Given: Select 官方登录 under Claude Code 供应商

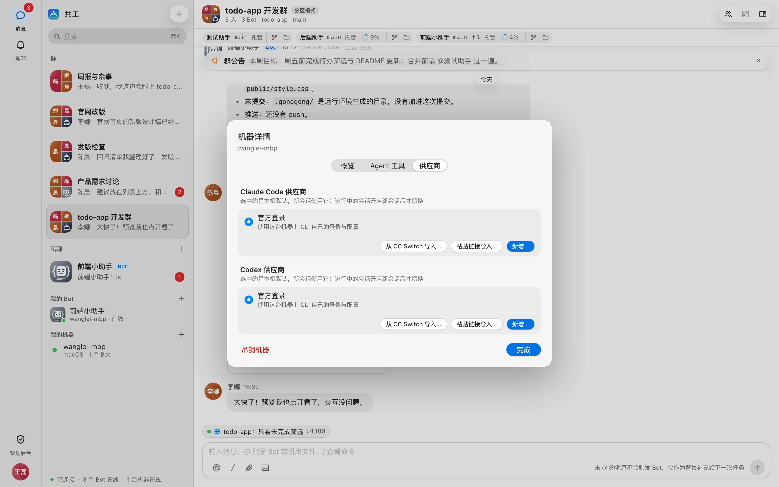Looking at the screenshot, I should pos(249,222).
